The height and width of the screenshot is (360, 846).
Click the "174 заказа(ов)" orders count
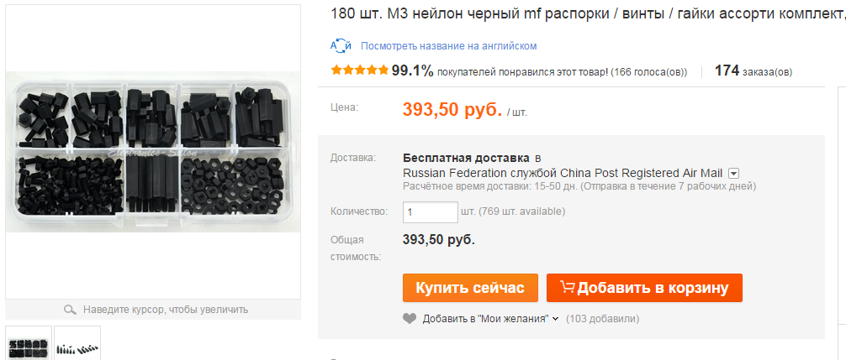(753, 71)
